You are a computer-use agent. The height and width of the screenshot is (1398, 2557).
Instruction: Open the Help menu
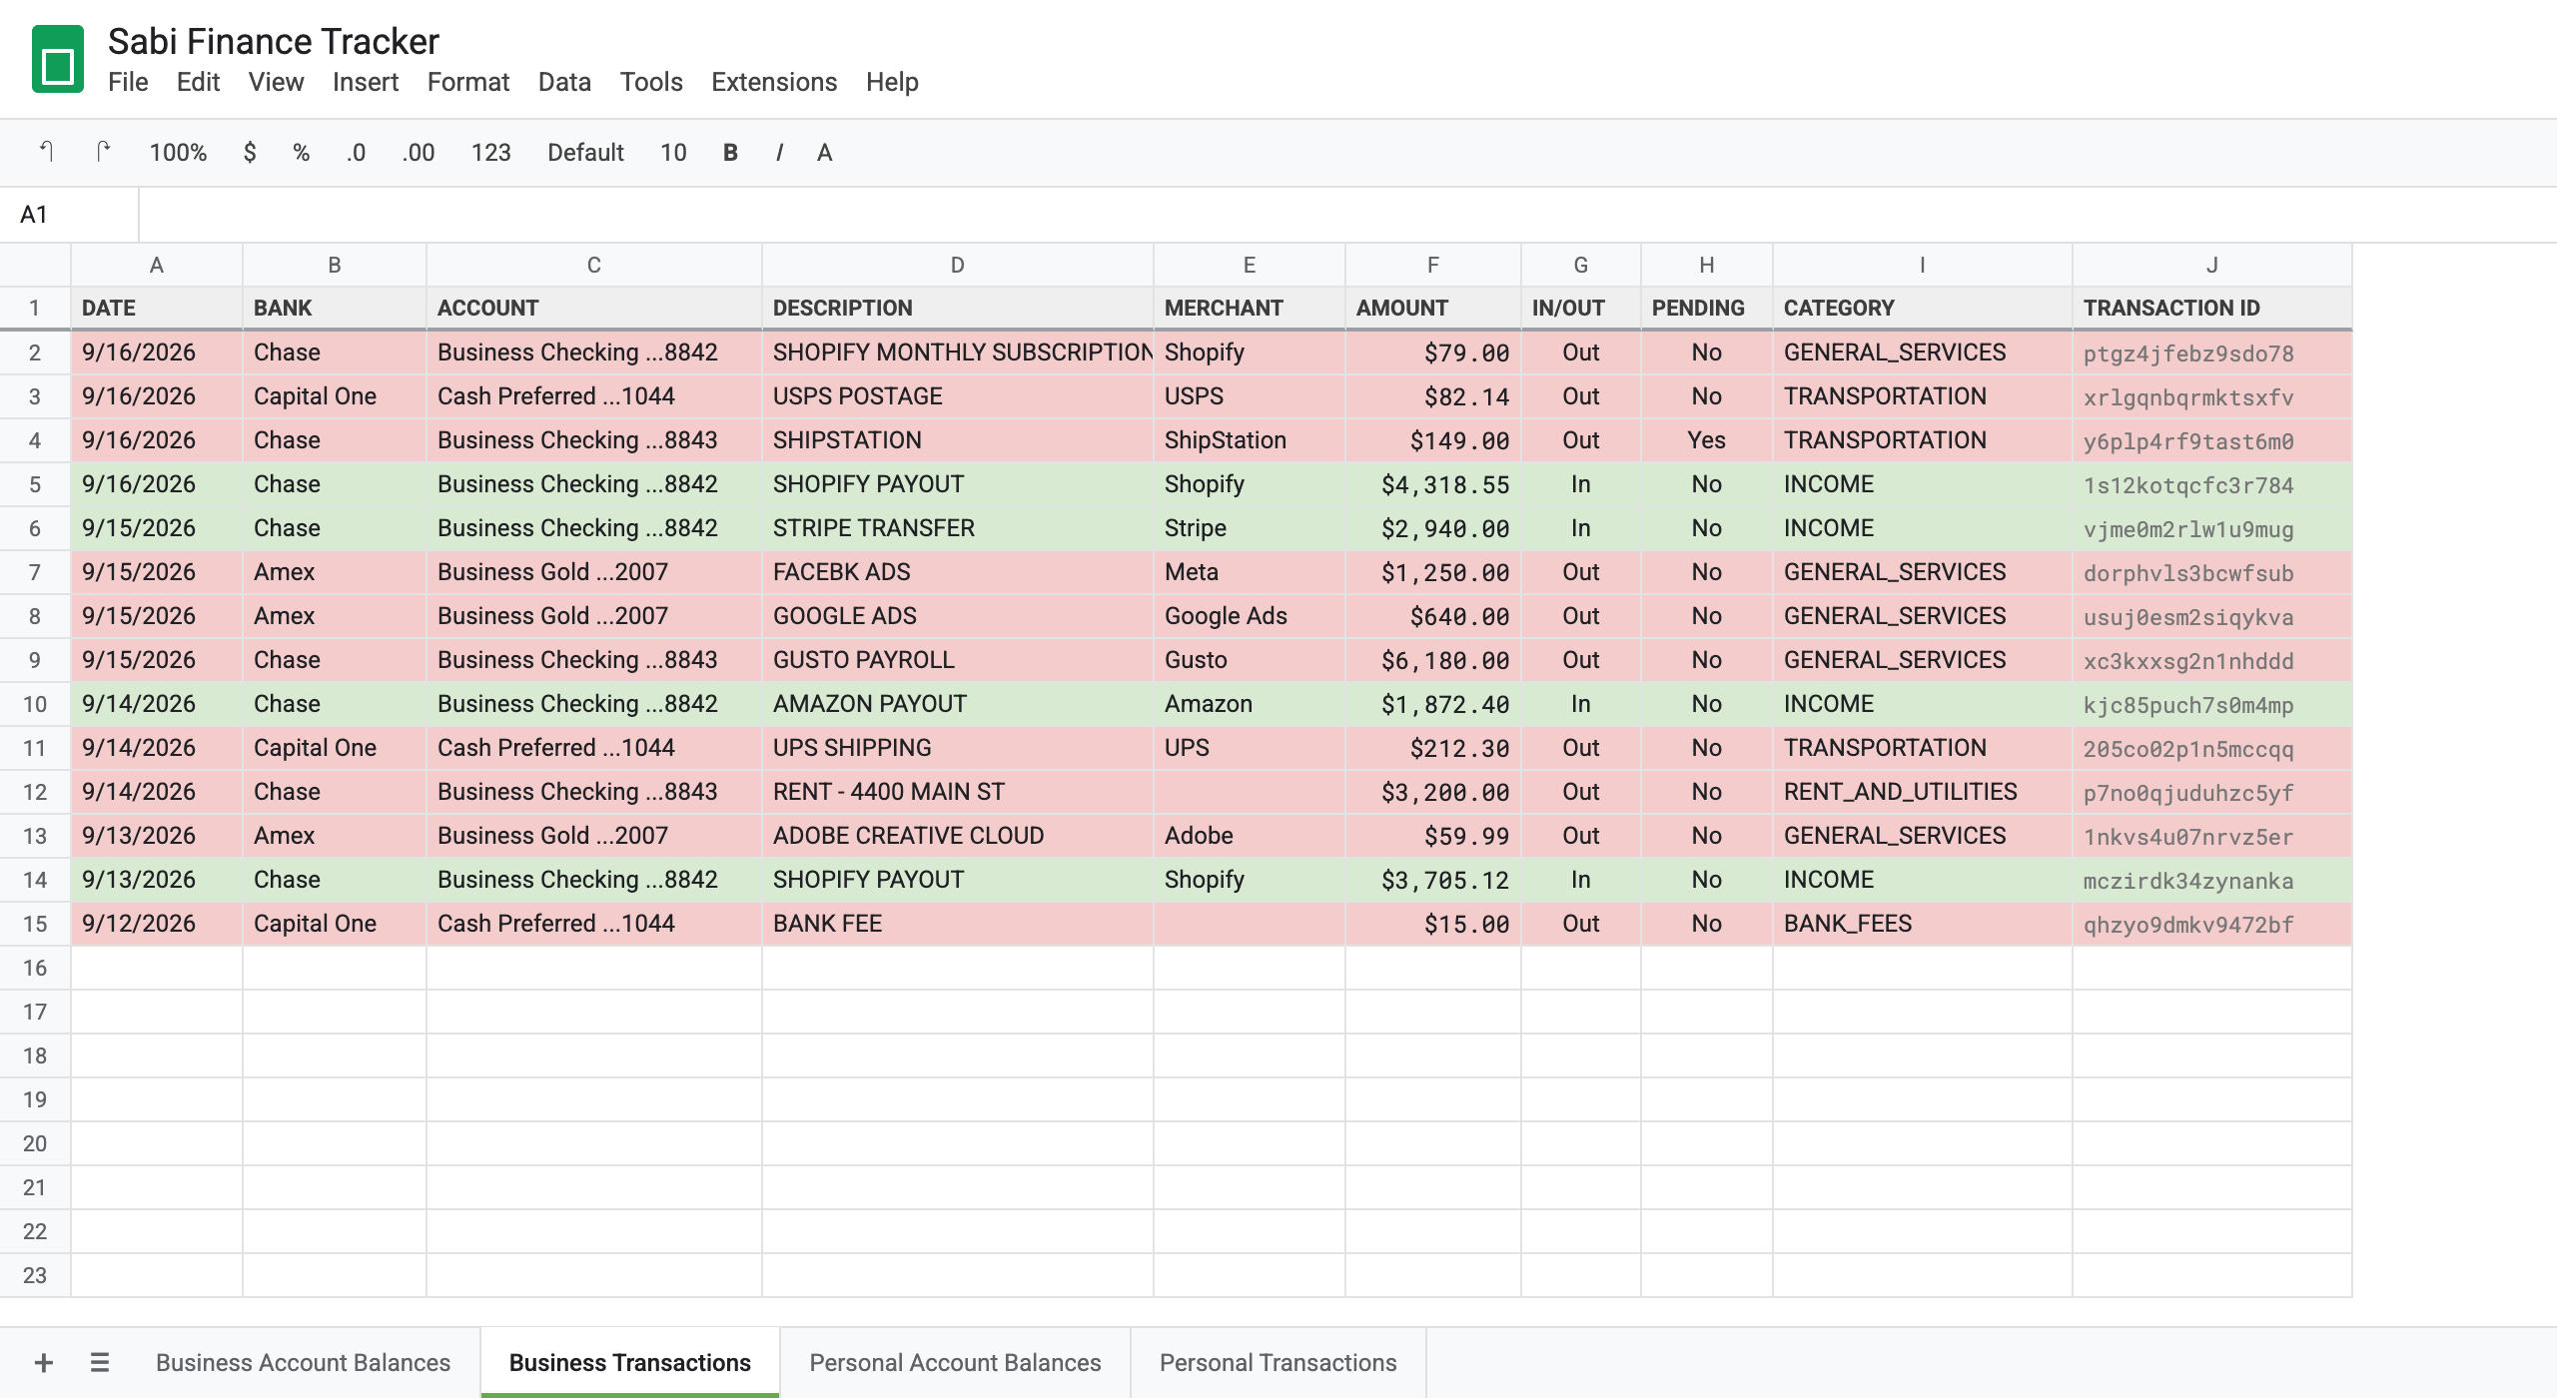[x=892, y=82]
